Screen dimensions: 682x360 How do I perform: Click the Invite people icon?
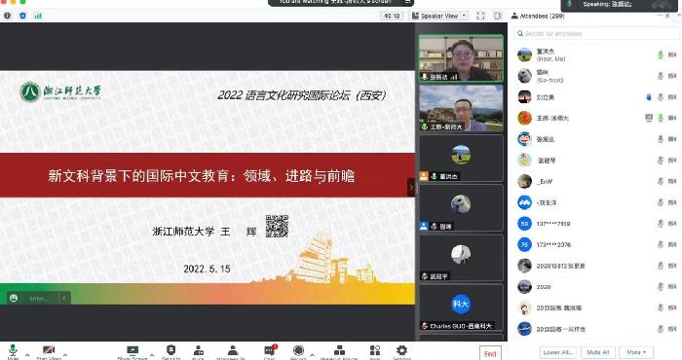pos(199,350)
